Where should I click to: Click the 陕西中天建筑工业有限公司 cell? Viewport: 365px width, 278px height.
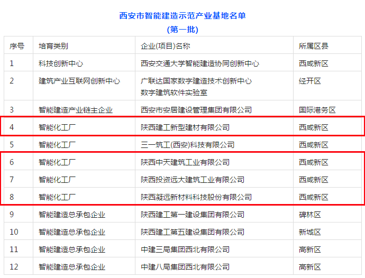185,162
